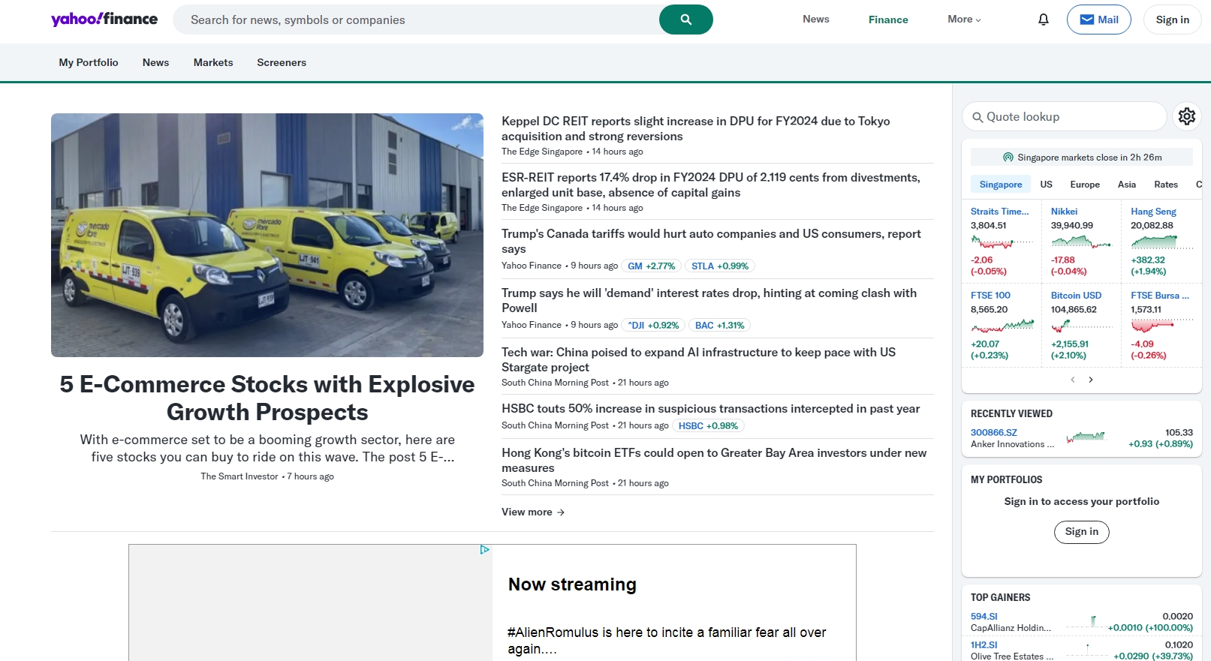The image size is (1211, 661).
Task: Click the Yahoo Finance logo
Action: click(104, 20)
